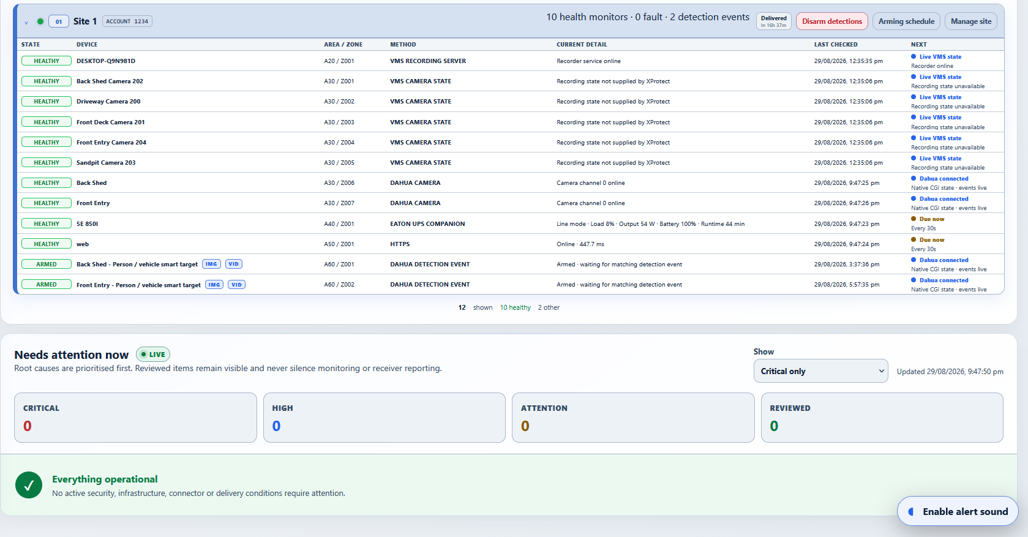Click the ACCOUNT 1234 badge
The width and height of the screenshot is (1028, 537).
click(127, 21)
